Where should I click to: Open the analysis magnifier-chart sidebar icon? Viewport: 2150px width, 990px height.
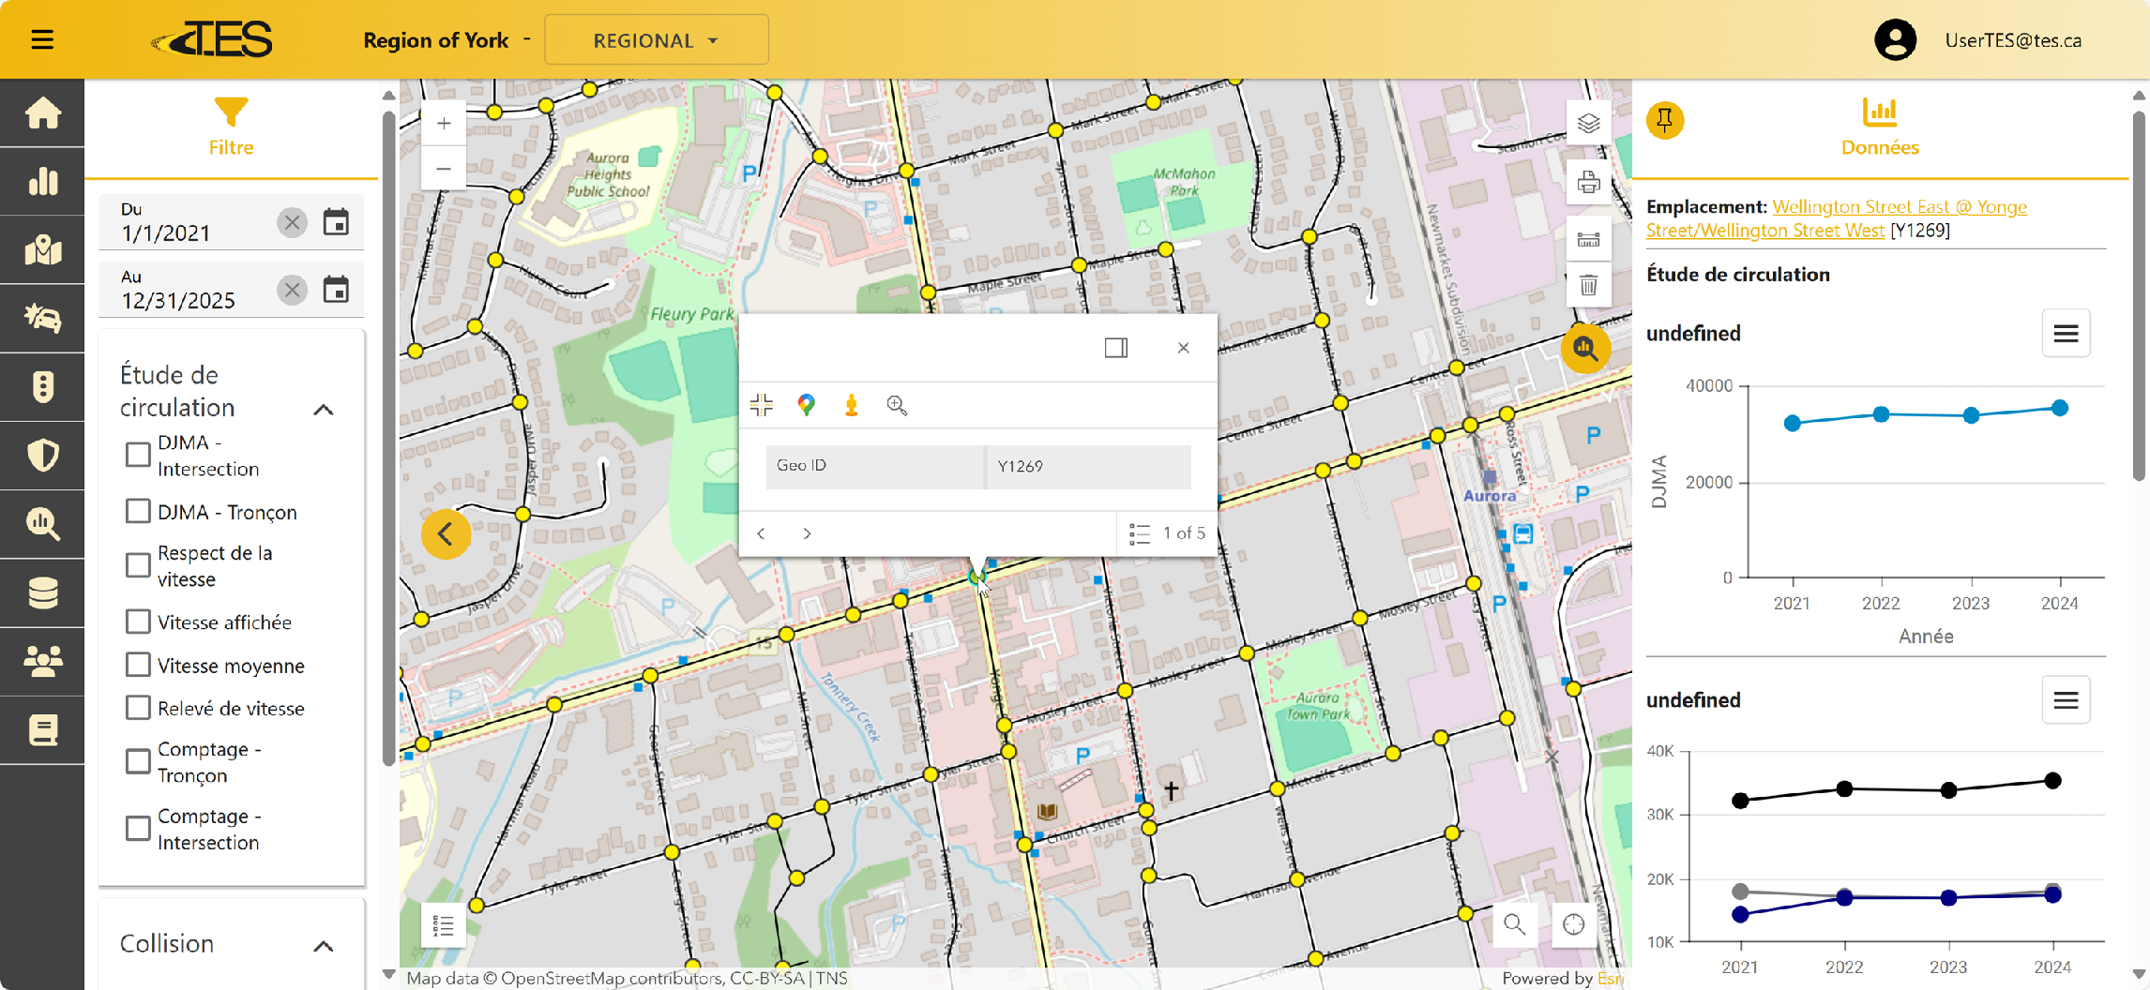42,524
